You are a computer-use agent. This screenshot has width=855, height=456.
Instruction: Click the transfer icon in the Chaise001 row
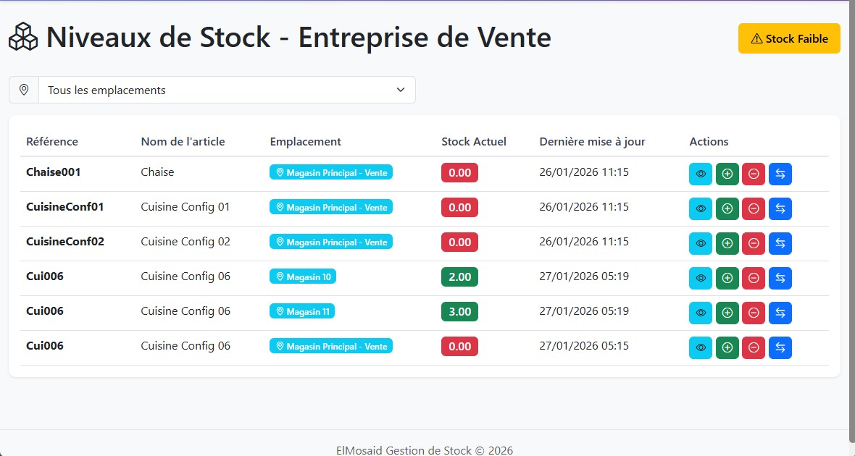point(780,174)
